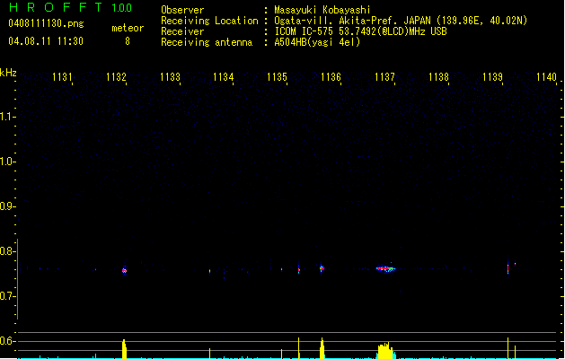Click the 1138 time axis label
The image size is (565, 359).
(438, 77)
